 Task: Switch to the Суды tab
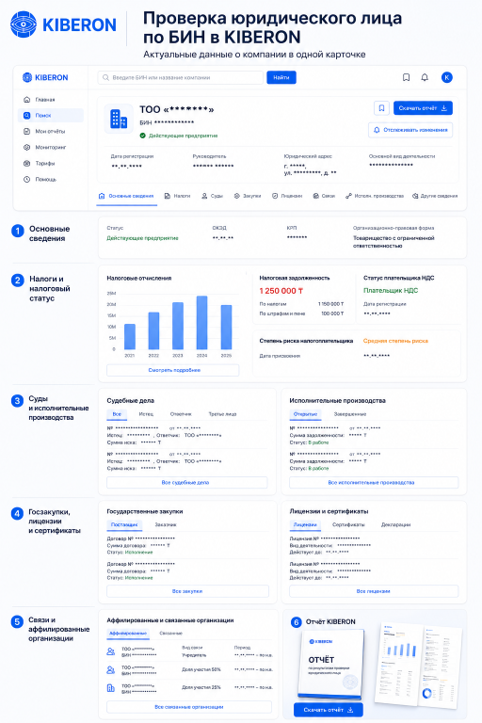coord(212,196)
